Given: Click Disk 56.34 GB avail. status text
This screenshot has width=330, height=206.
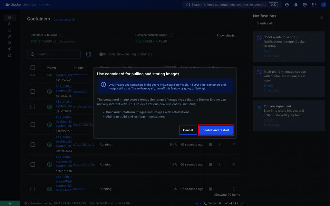Looking at the screenshot, I should coord(110,203).
